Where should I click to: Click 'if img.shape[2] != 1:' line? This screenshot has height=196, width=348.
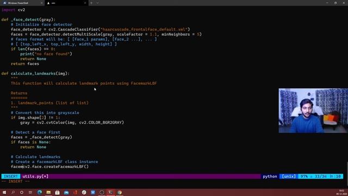[x=35, y=118]
